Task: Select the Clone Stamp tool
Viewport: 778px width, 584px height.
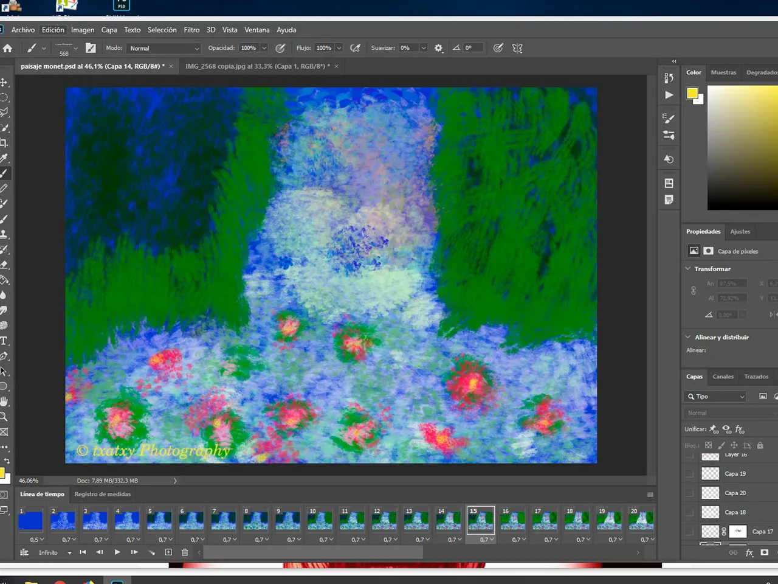Action: click(x=4, y=234)
